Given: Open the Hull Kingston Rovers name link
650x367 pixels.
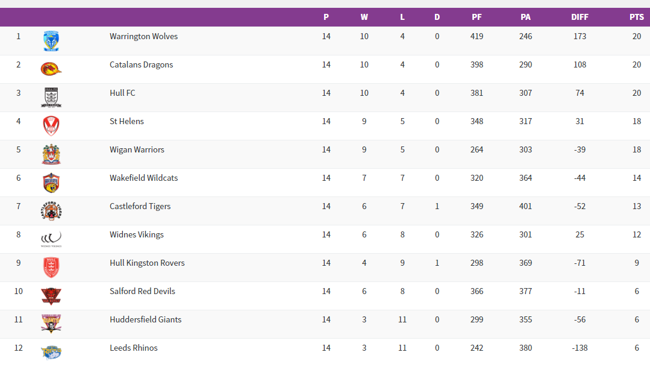Looking at the screenshot, I should 147,263.
